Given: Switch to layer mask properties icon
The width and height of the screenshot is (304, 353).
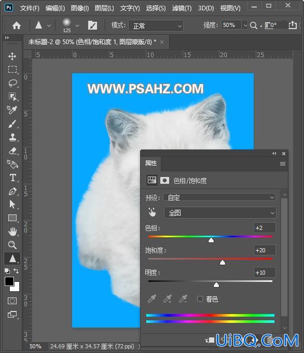Looking at the screenshot, I should coord(165,180).
